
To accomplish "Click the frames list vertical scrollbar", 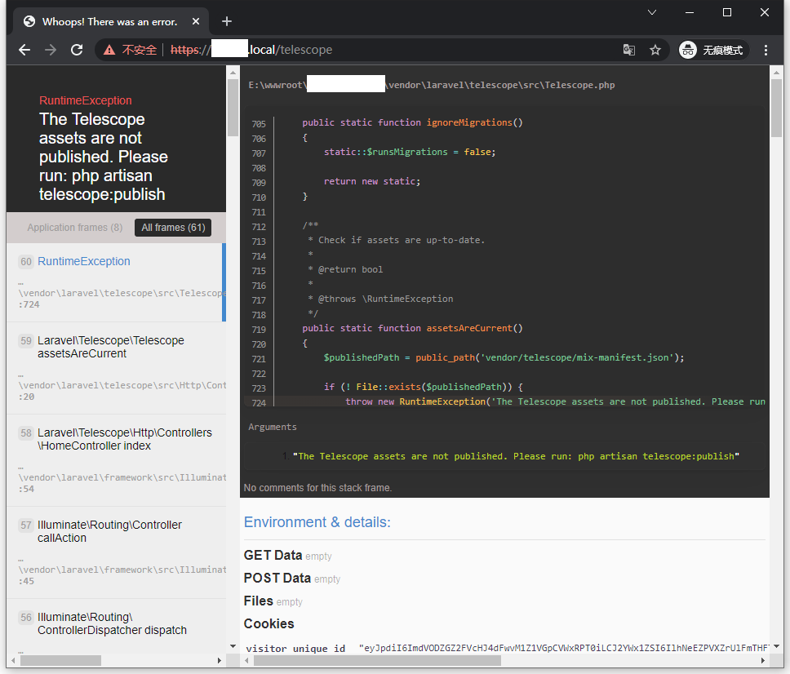I will click(233, 106).
